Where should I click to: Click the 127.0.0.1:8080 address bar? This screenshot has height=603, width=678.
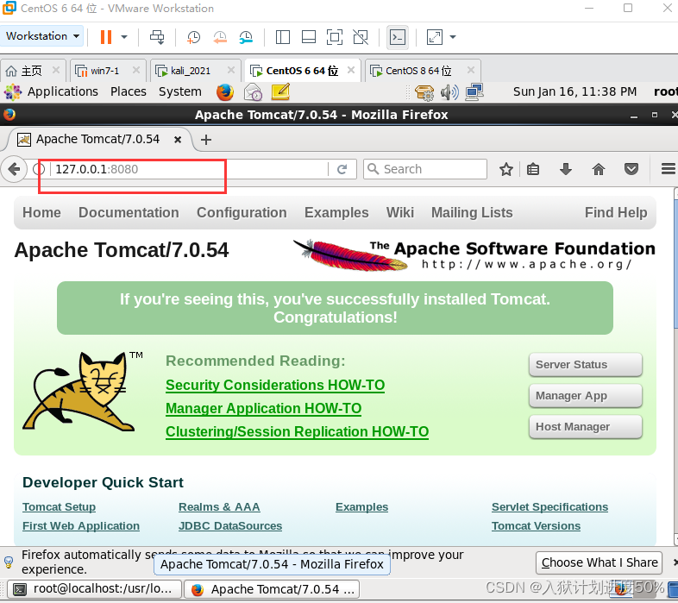[188, 169]
